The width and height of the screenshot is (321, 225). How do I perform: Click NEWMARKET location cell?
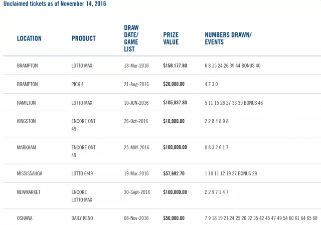[x=29, y=192]
